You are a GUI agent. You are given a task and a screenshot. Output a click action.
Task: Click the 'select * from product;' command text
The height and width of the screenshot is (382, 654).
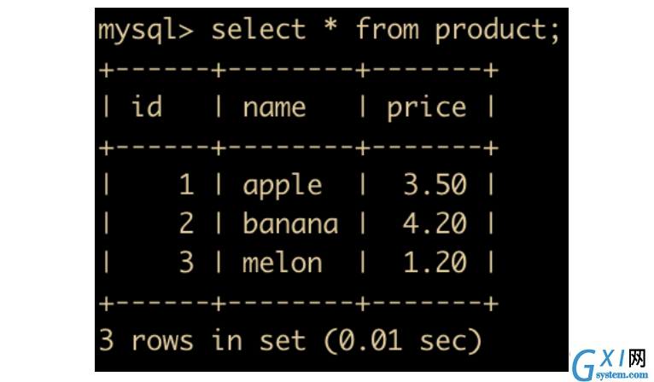point(385,31)
